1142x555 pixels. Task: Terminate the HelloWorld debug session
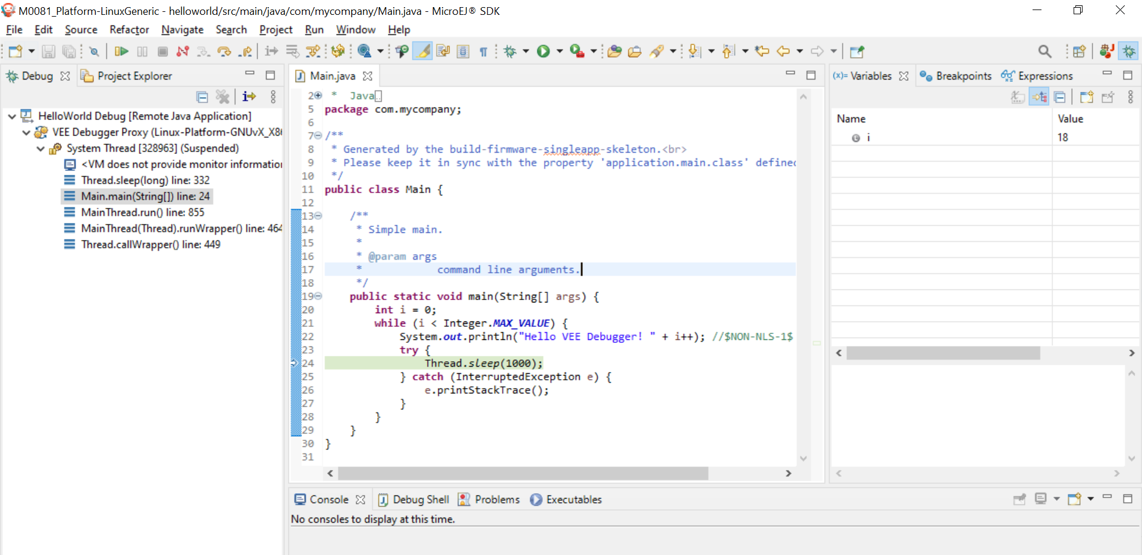coord(162,51)
